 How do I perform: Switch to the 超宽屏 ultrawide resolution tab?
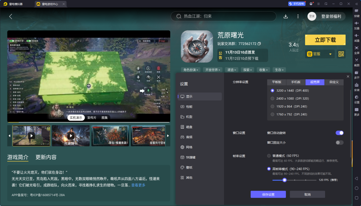(x=315, y=82)
